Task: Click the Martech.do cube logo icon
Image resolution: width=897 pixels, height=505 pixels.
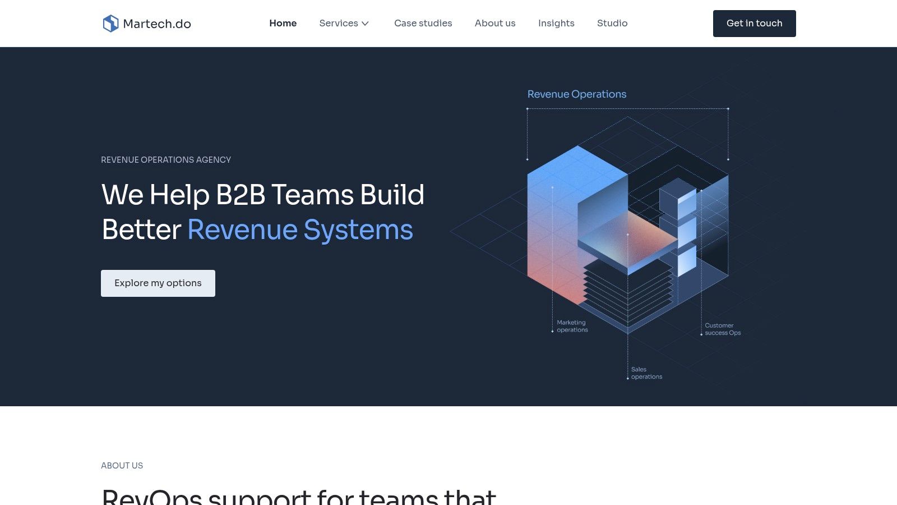Action: [x=110, y=24]
